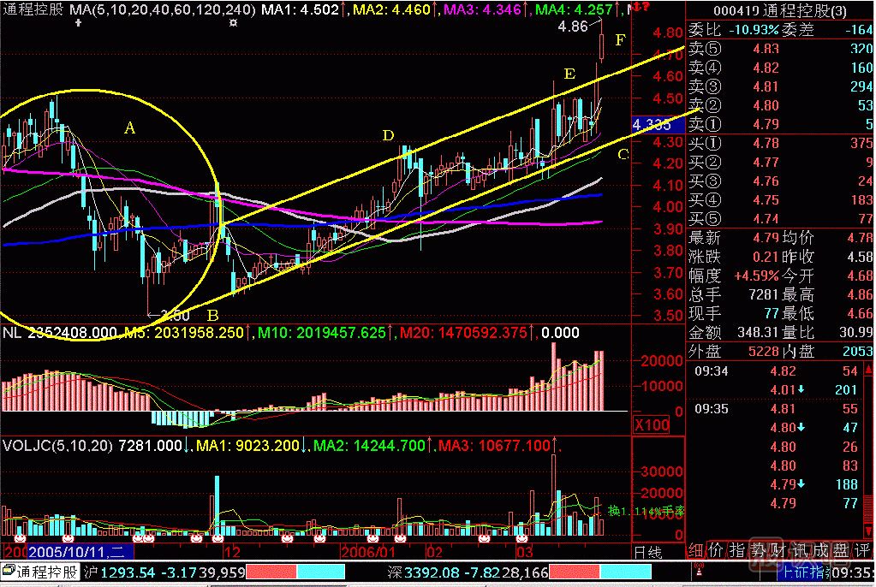Click the 外盘 5228 value in the quote panel
Image resolution: width=876 pixels, height=587 pixels.
(x=763, y=349)
